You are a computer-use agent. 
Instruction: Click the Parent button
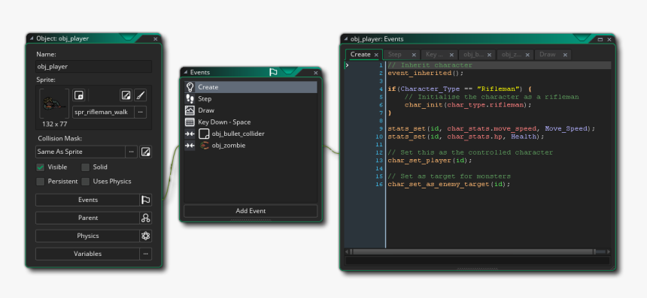(x=87, y=218)
